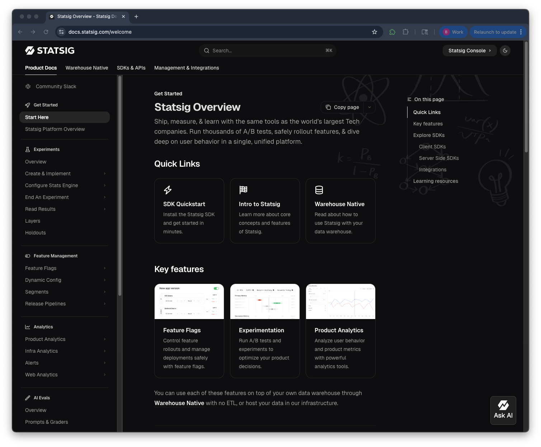The height and width of the screenshot is (447, 541).
Task: Click the flask icon beside Experiments
Action: [28, 149]
